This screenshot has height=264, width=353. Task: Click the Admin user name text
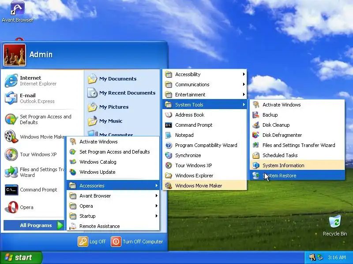coord(41,55)
